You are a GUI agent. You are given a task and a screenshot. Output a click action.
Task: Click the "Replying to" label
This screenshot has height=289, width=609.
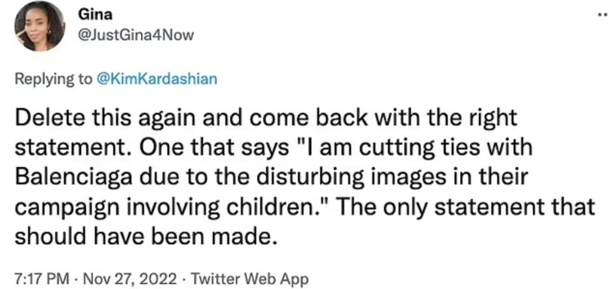click(x=53, y=80)
